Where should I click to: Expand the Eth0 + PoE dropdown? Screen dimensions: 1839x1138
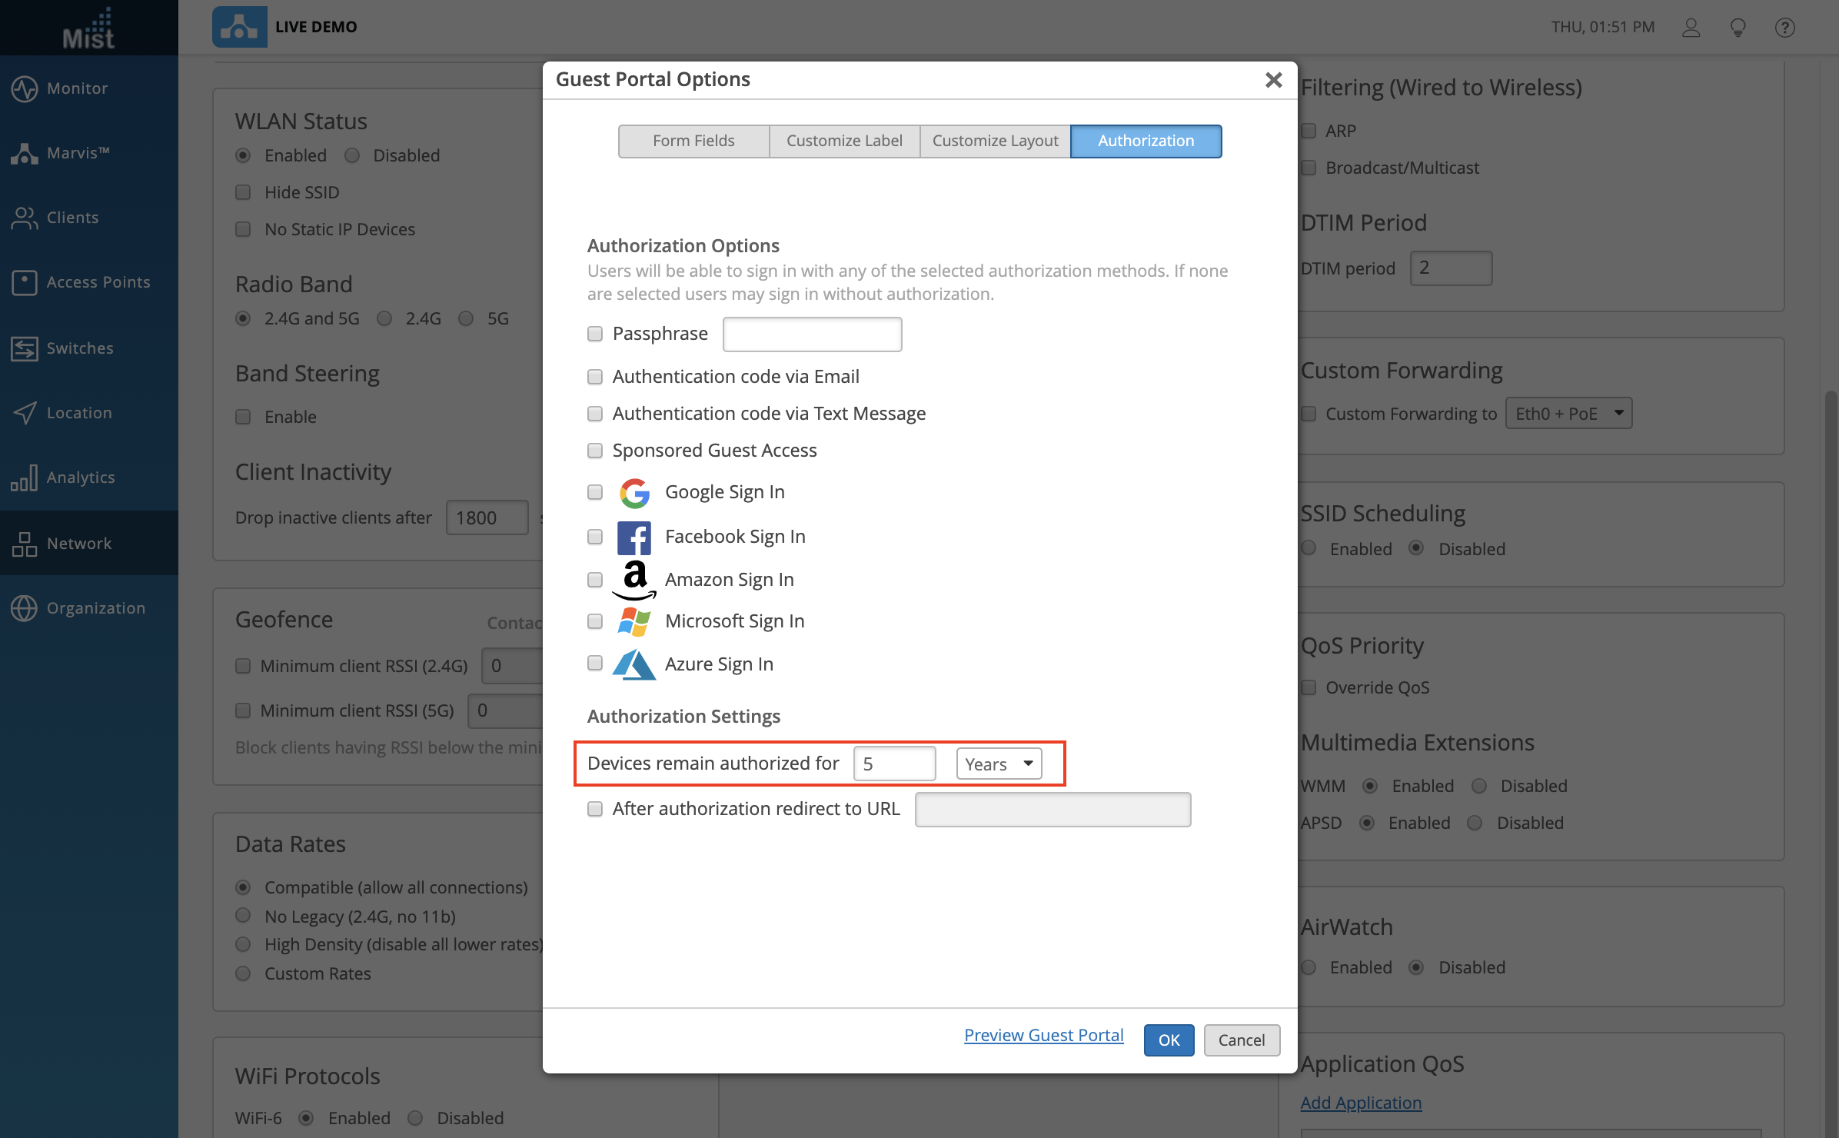point(1568,414)
